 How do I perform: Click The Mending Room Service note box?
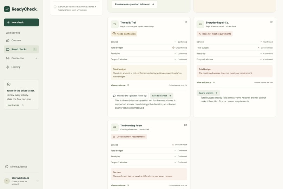[x=149, y=174]
